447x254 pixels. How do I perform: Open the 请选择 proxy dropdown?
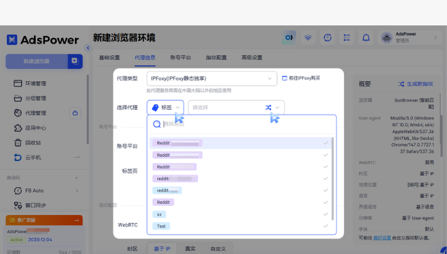[236, 108]
